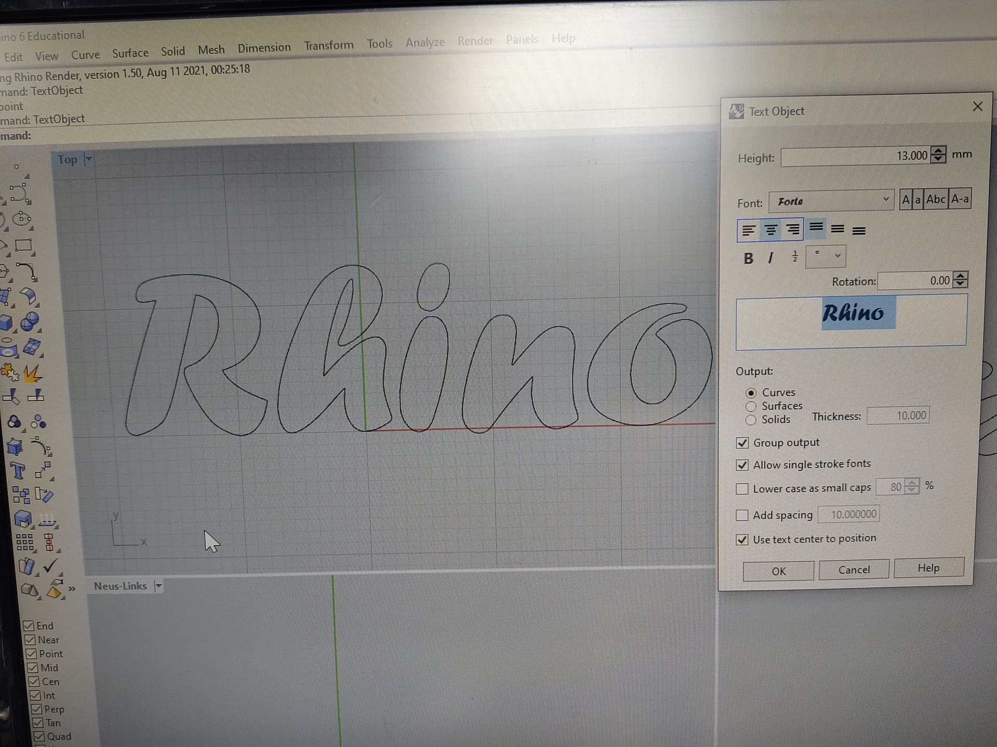Viewport: 997px width, 747px height.
Task: Select the Rectangular Array tool
Action: pos(24,542)
